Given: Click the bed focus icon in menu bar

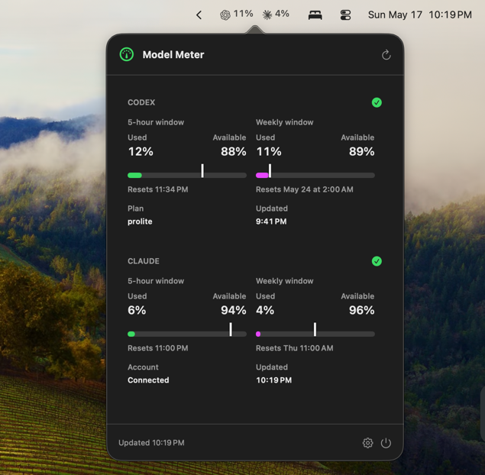Looking at the screenshot, I should click(x=315, y=15).
